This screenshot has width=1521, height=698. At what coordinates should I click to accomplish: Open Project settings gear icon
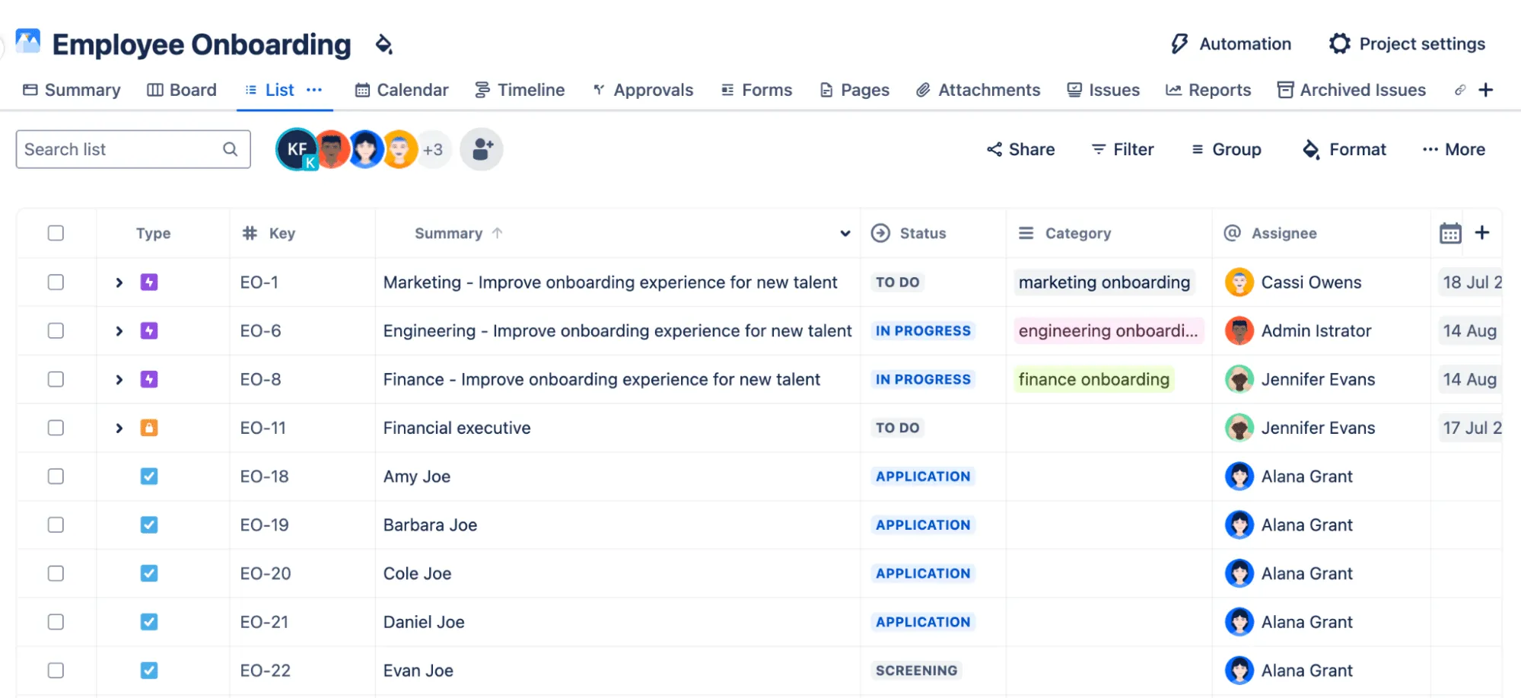coord(1339,44)
